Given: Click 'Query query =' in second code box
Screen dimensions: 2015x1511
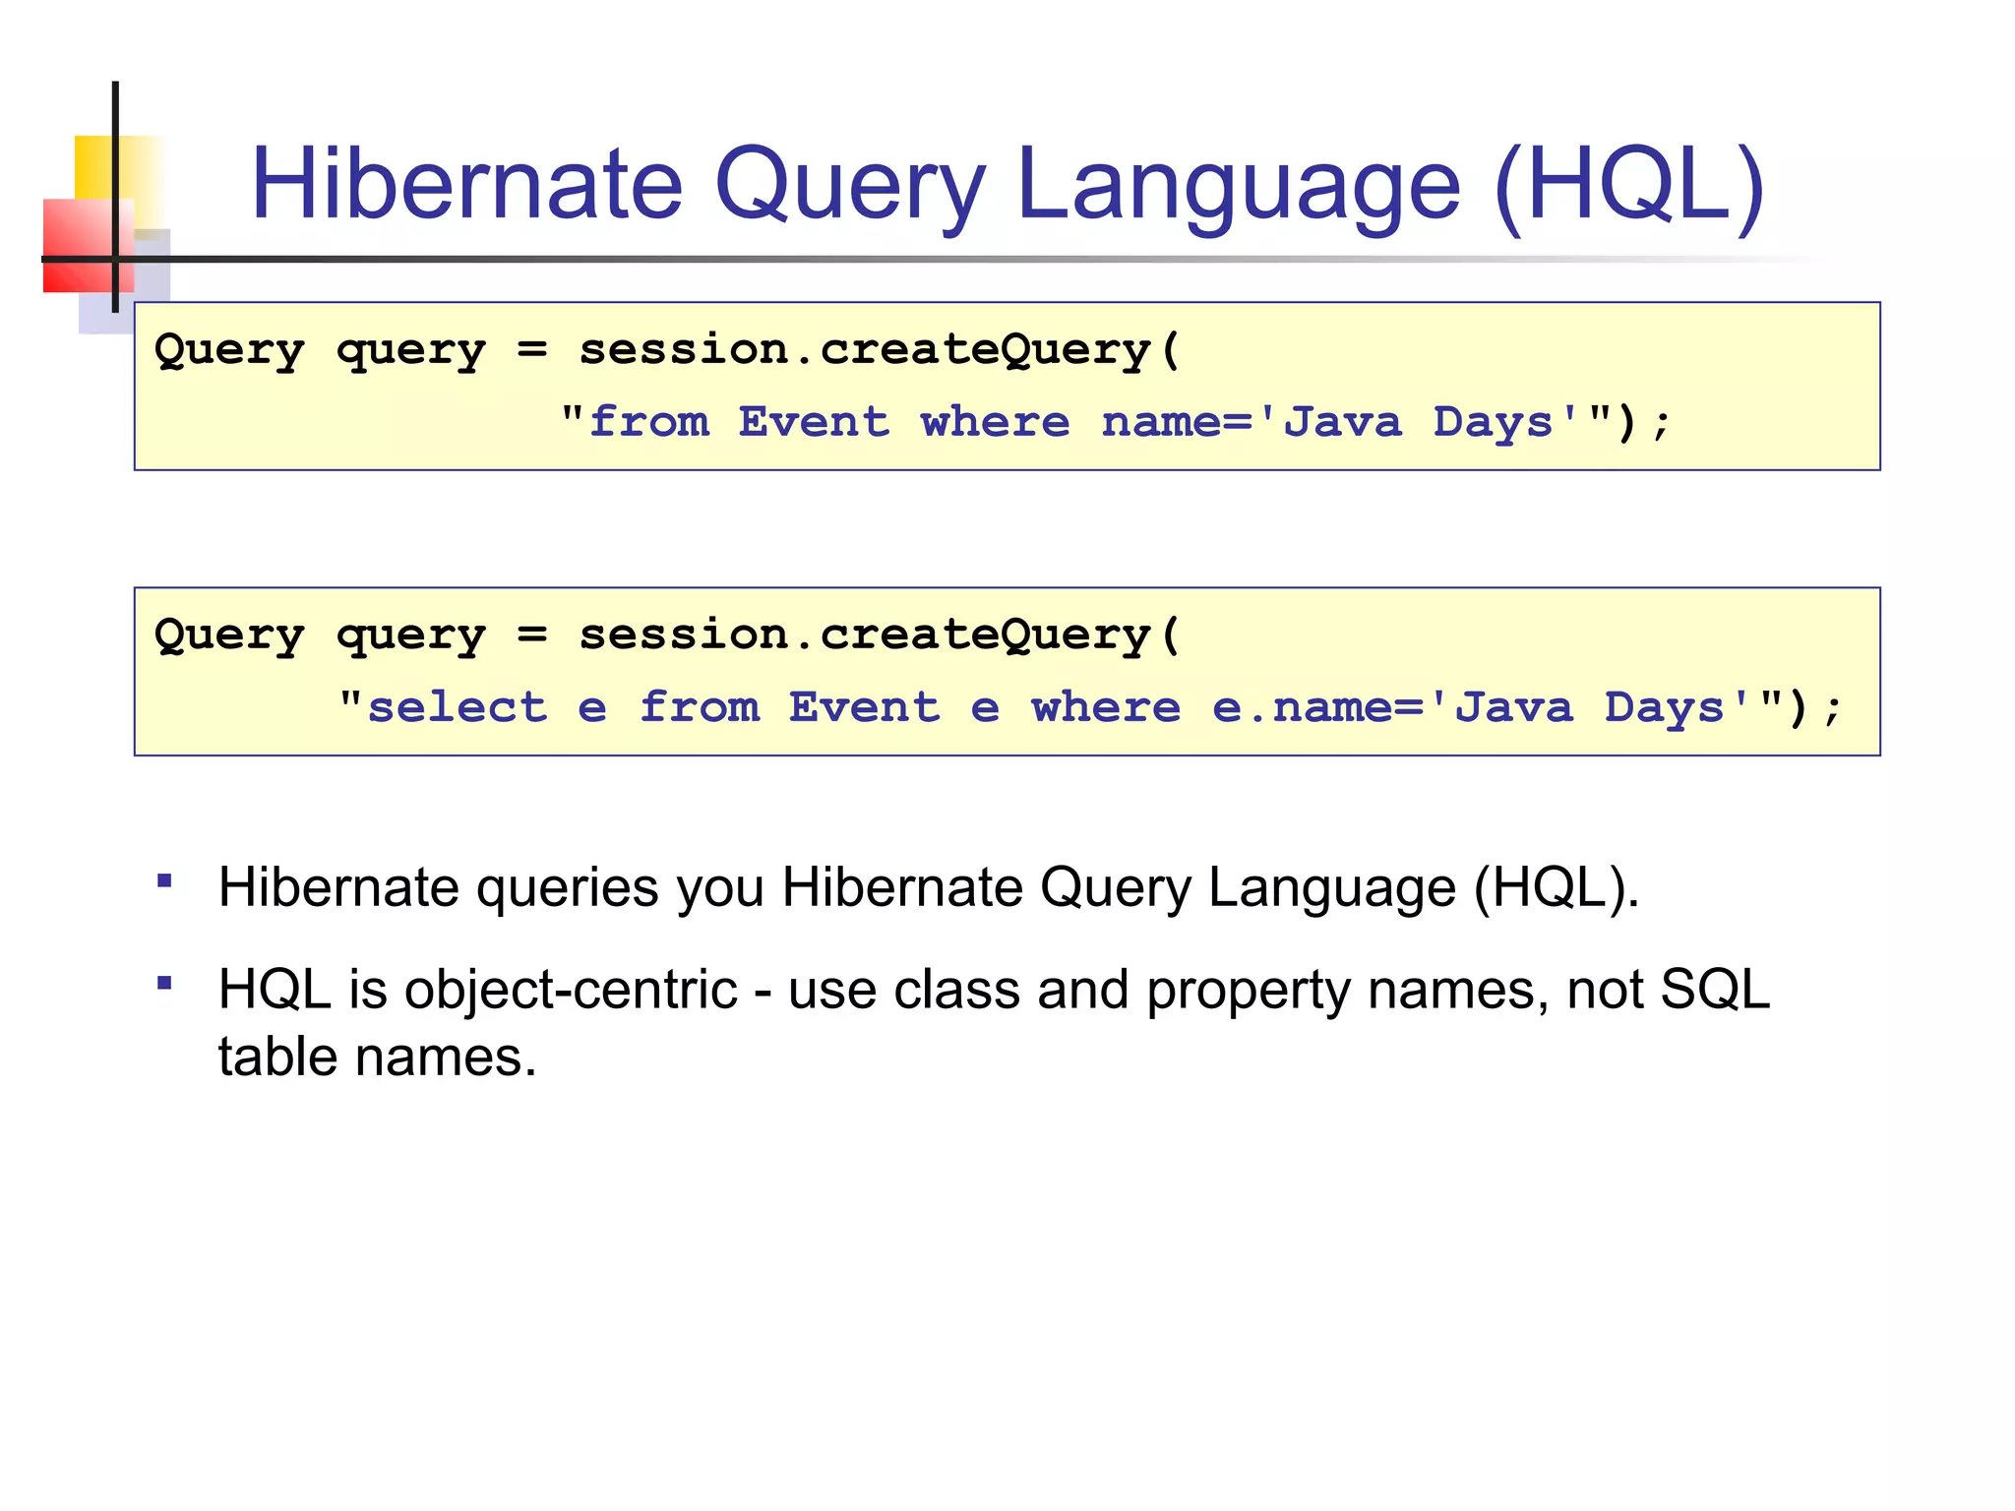Looking at the screenshot, I should point(349,635).
